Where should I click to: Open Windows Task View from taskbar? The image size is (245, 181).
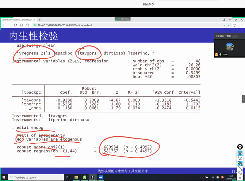pos(67,177)
